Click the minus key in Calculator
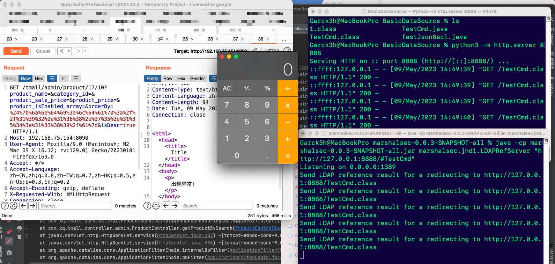 pos(288,122)
